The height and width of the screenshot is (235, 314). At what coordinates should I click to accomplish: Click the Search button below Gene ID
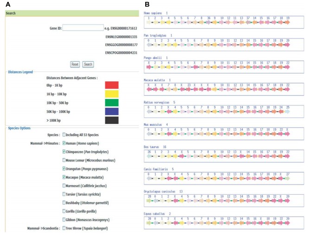[88, 64]
